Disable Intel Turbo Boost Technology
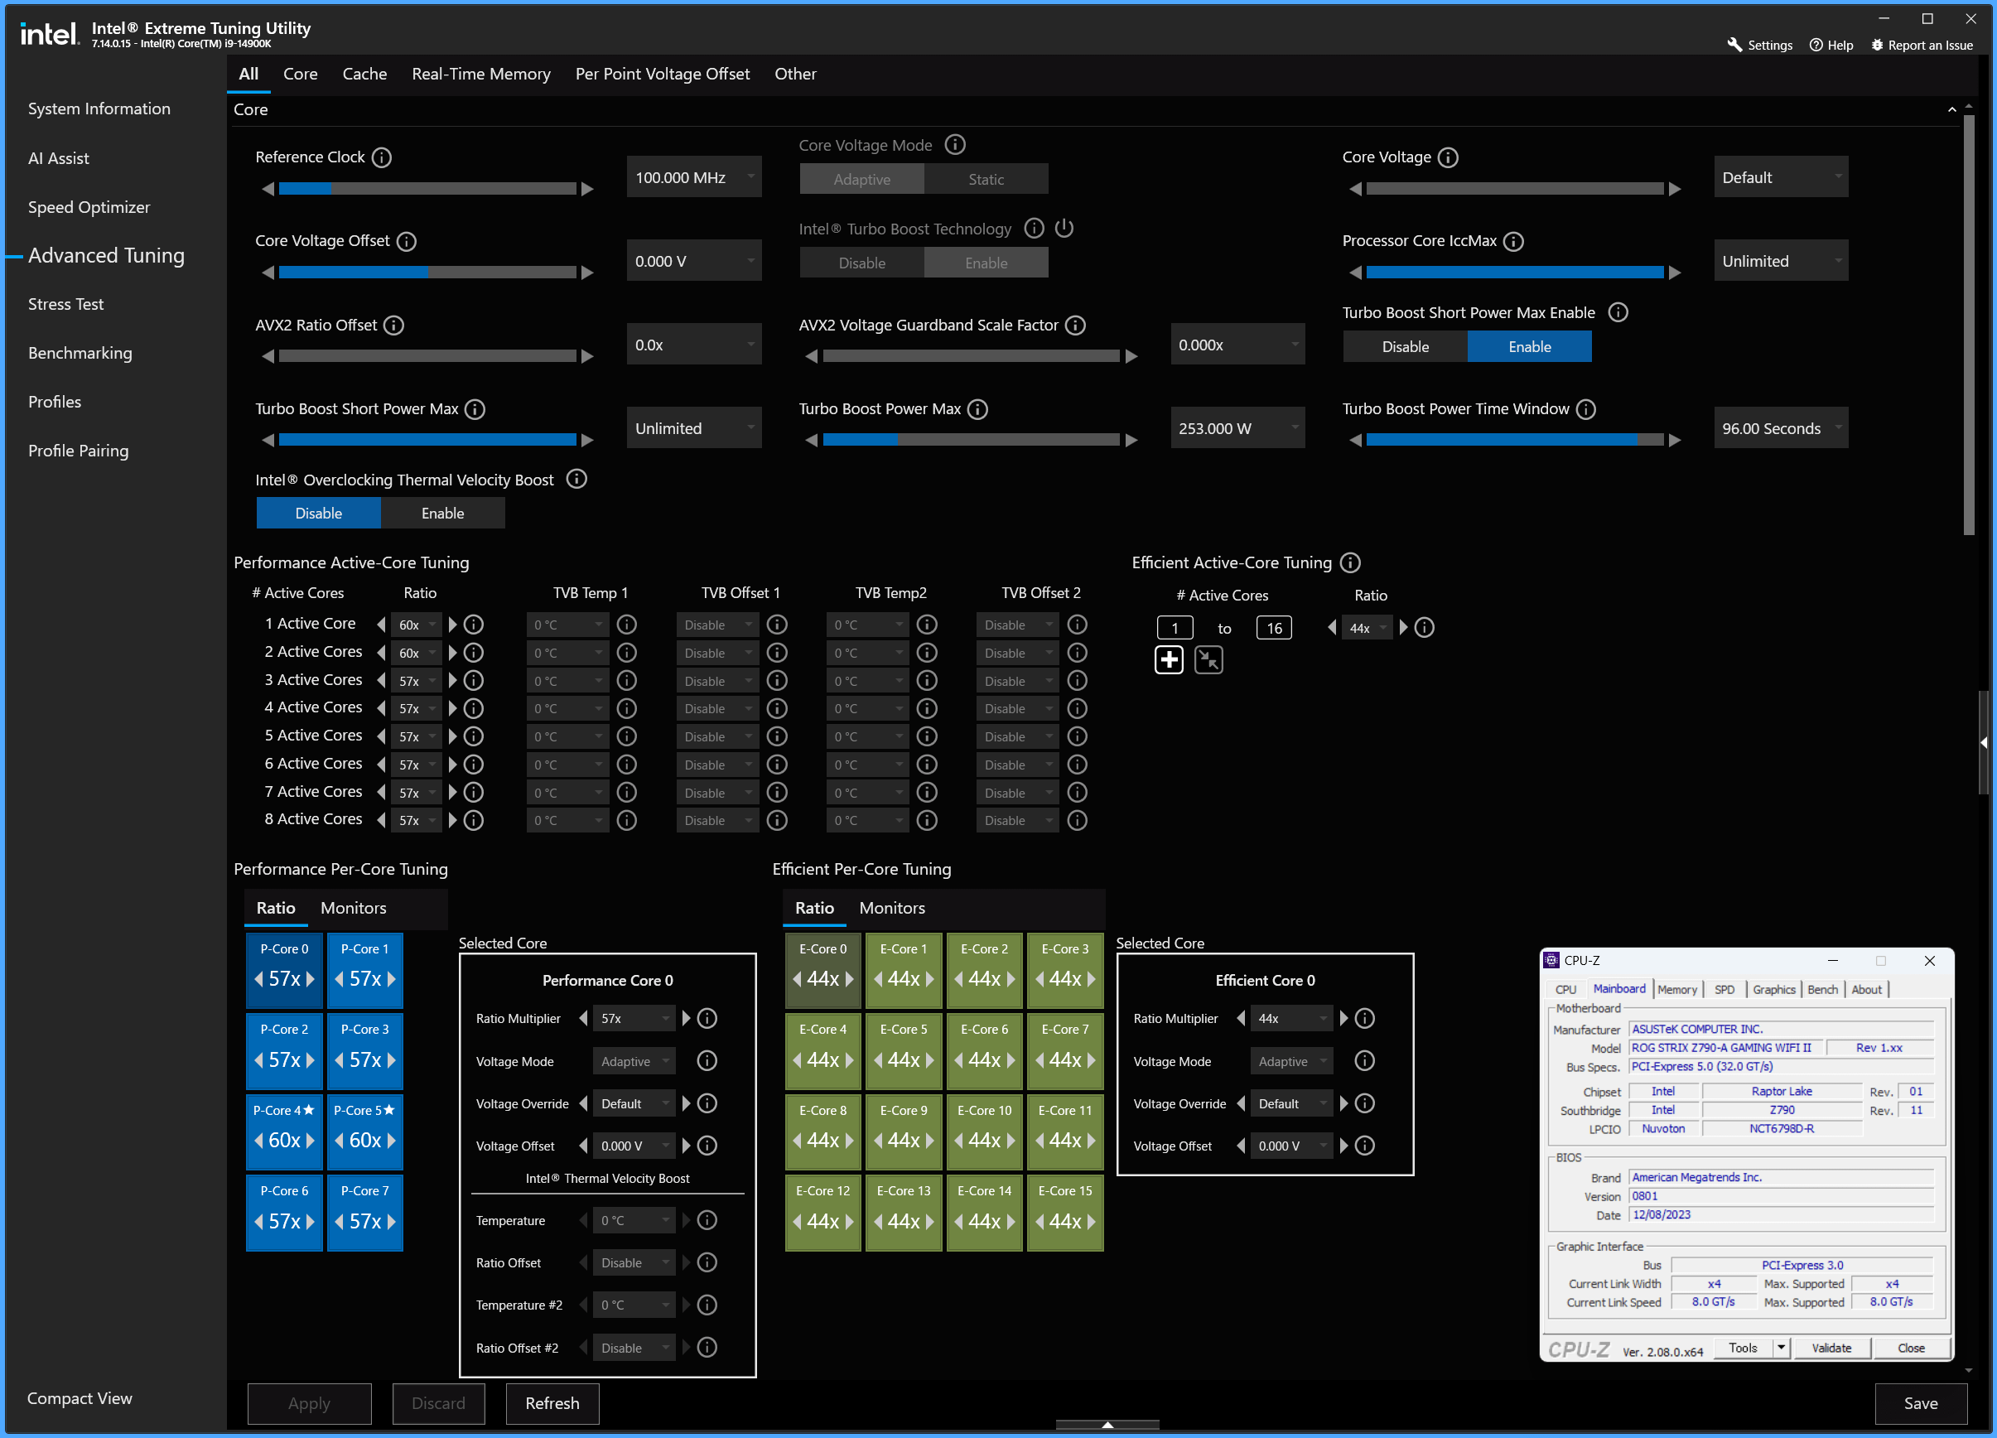The image size is (1997, 1438). pyautogui.click(x=862, y=263)
